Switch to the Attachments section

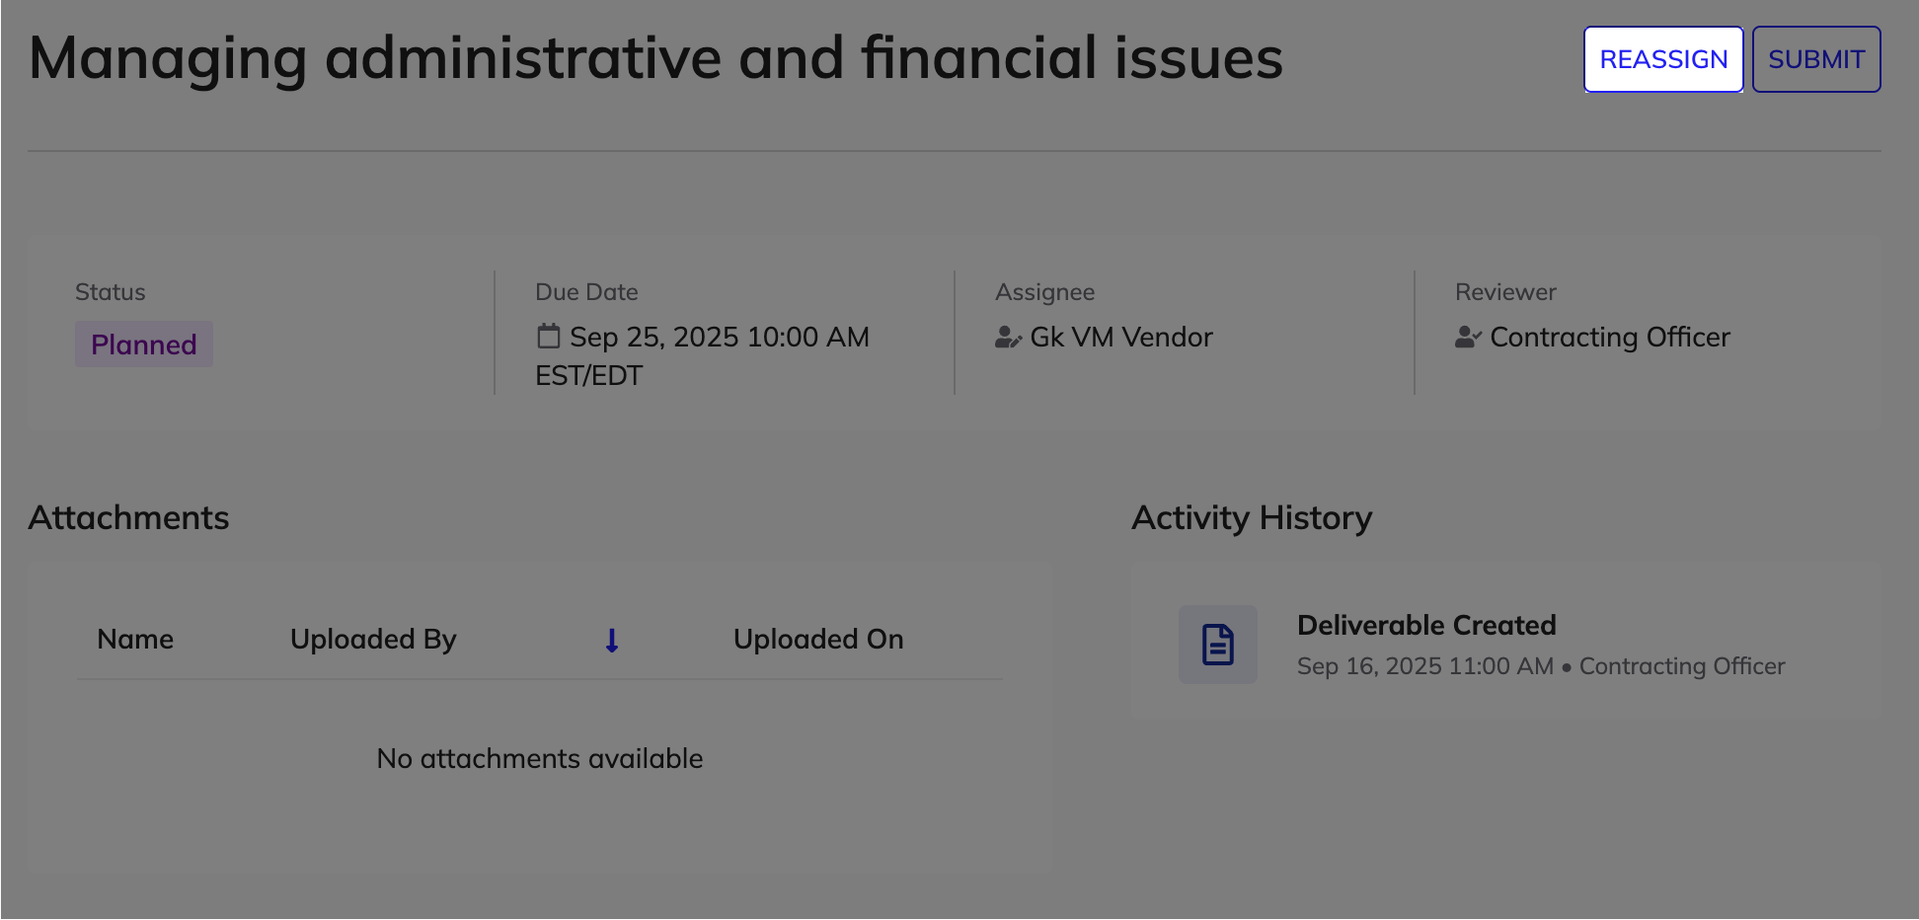tap(129, 517)
